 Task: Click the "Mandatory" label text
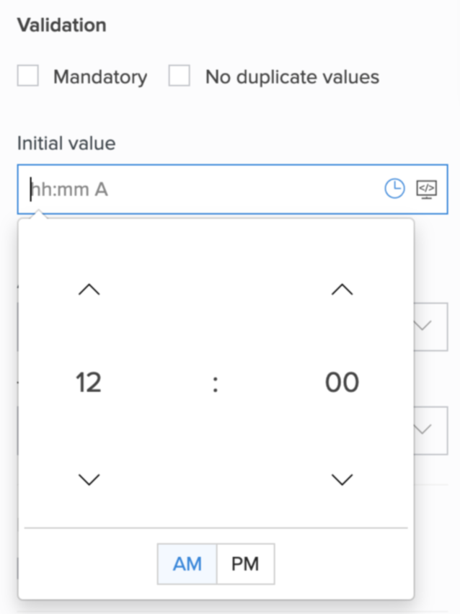pyautogui.click(x=100, y=77)
